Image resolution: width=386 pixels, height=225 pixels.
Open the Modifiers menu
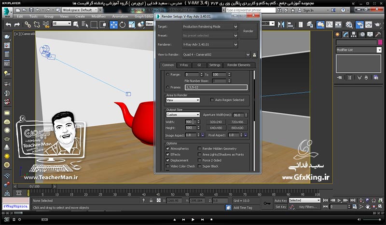(98, 16)
